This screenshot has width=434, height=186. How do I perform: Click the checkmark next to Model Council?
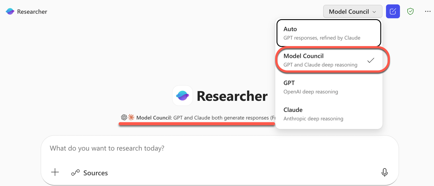(371, 60)
